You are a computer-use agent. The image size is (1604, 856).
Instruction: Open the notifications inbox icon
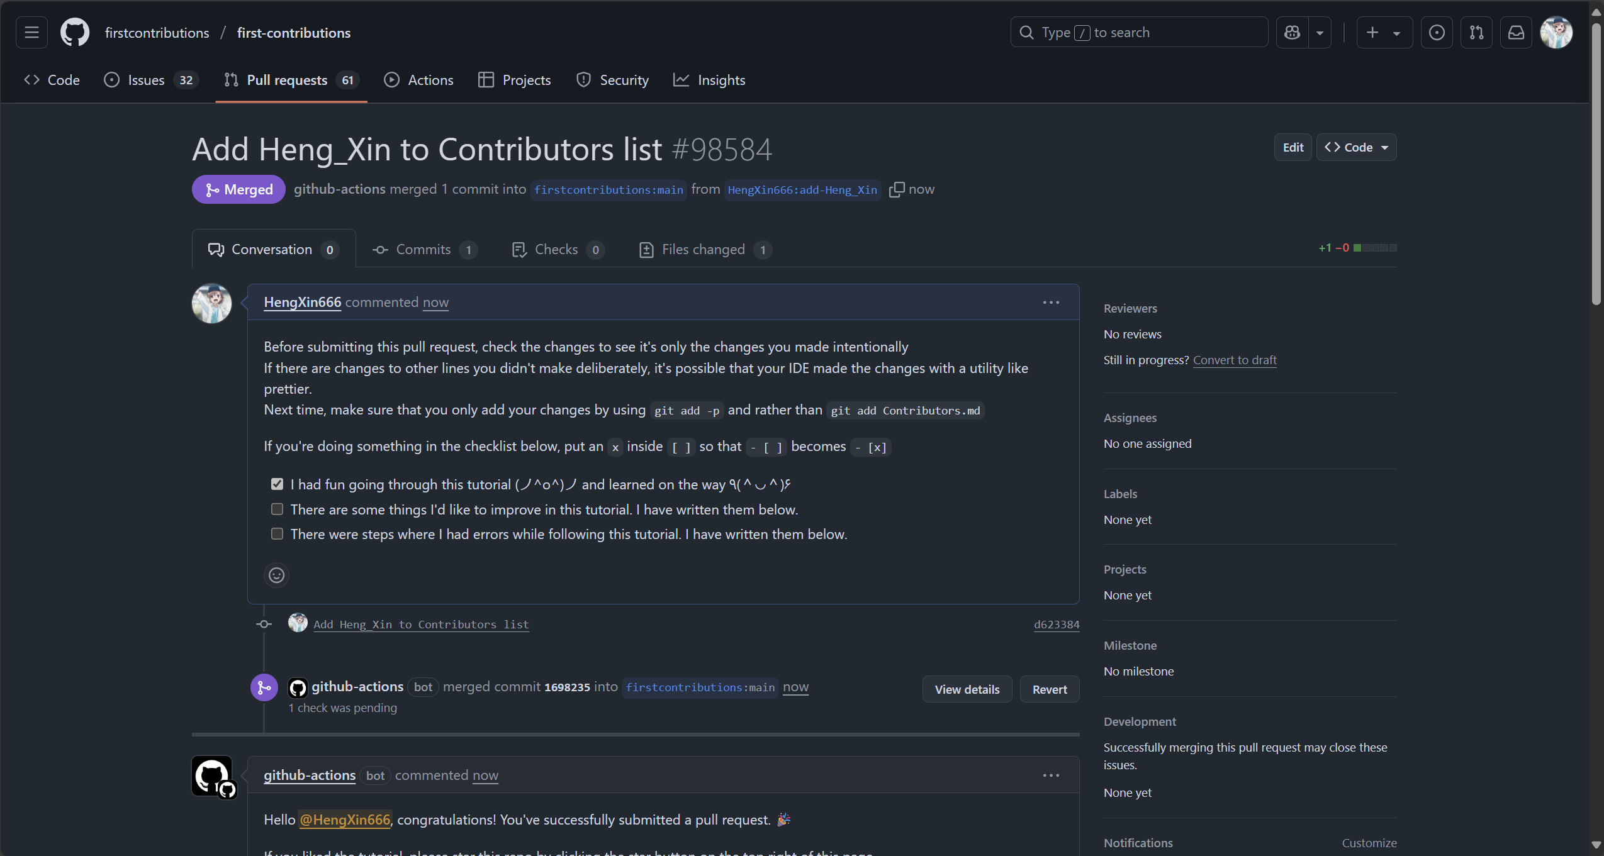pyautogui.click(x=1516, y=32)
